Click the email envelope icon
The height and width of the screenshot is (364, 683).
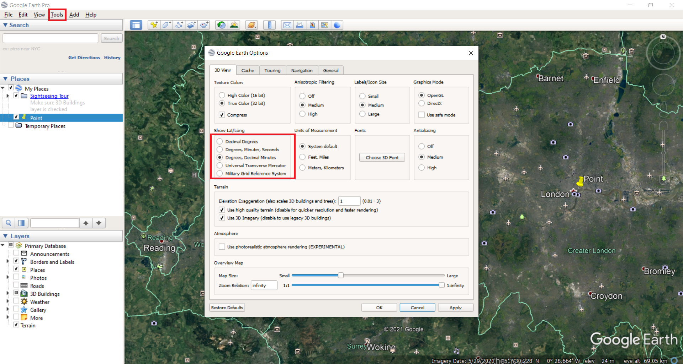click(287, 25)
